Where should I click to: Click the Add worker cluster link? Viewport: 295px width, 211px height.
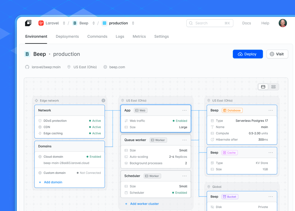coord(142,204)
